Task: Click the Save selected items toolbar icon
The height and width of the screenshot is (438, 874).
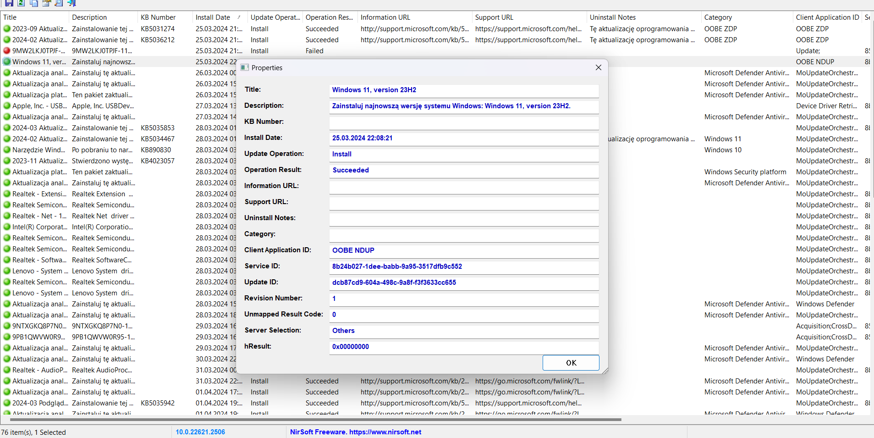Action: tap(9, 3)
